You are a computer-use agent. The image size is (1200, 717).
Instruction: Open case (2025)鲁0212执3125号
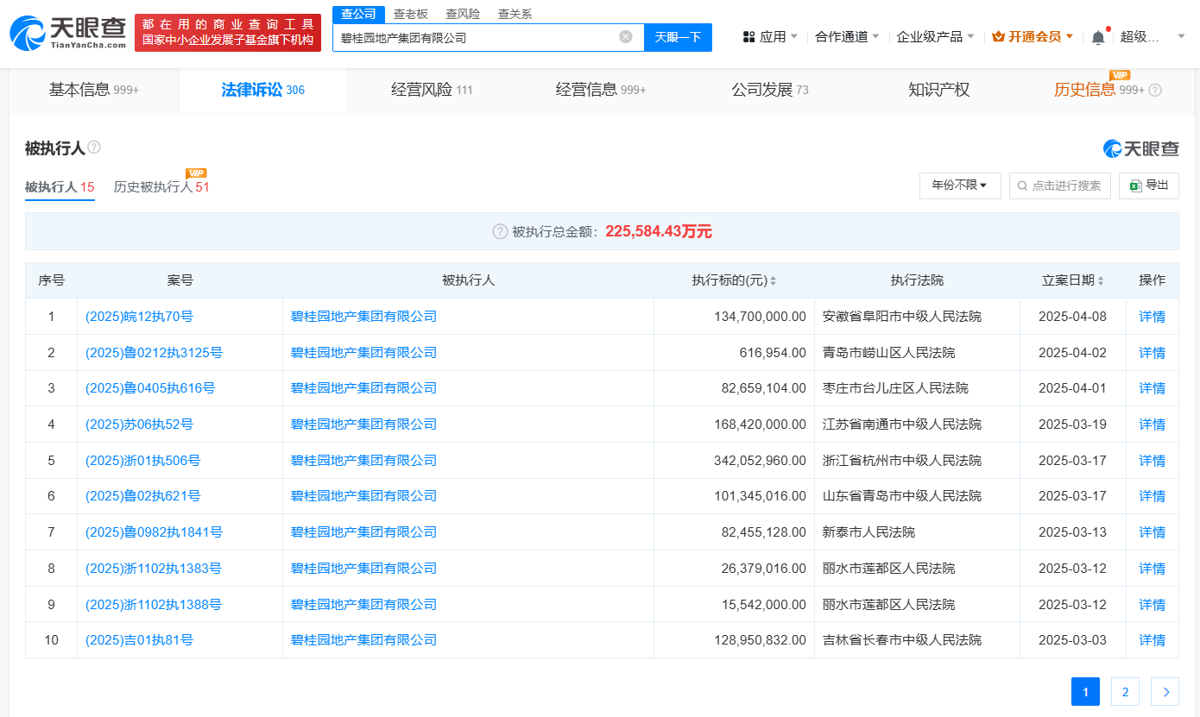pyautogui.click(x=154, y=353)
